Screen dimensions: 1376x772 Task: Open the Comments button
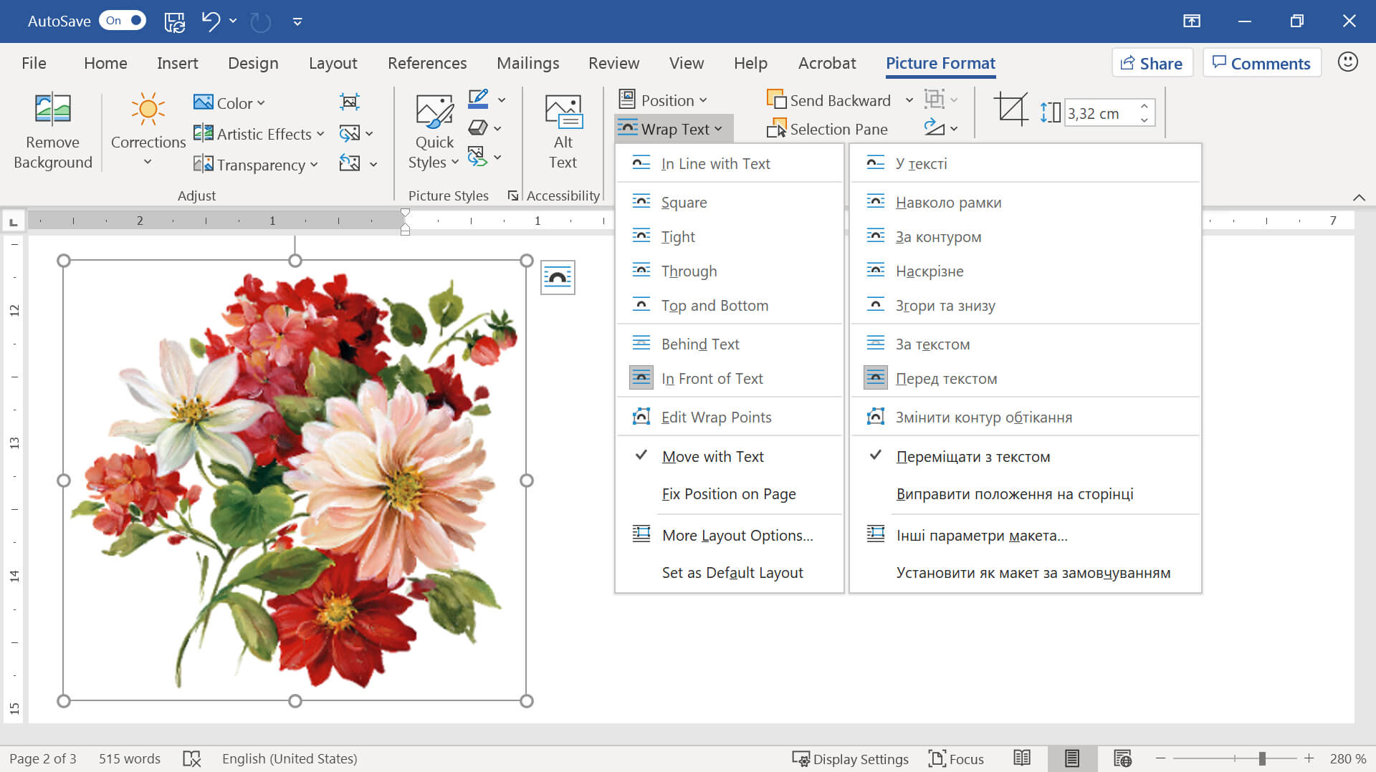[x=1261, y=63]
